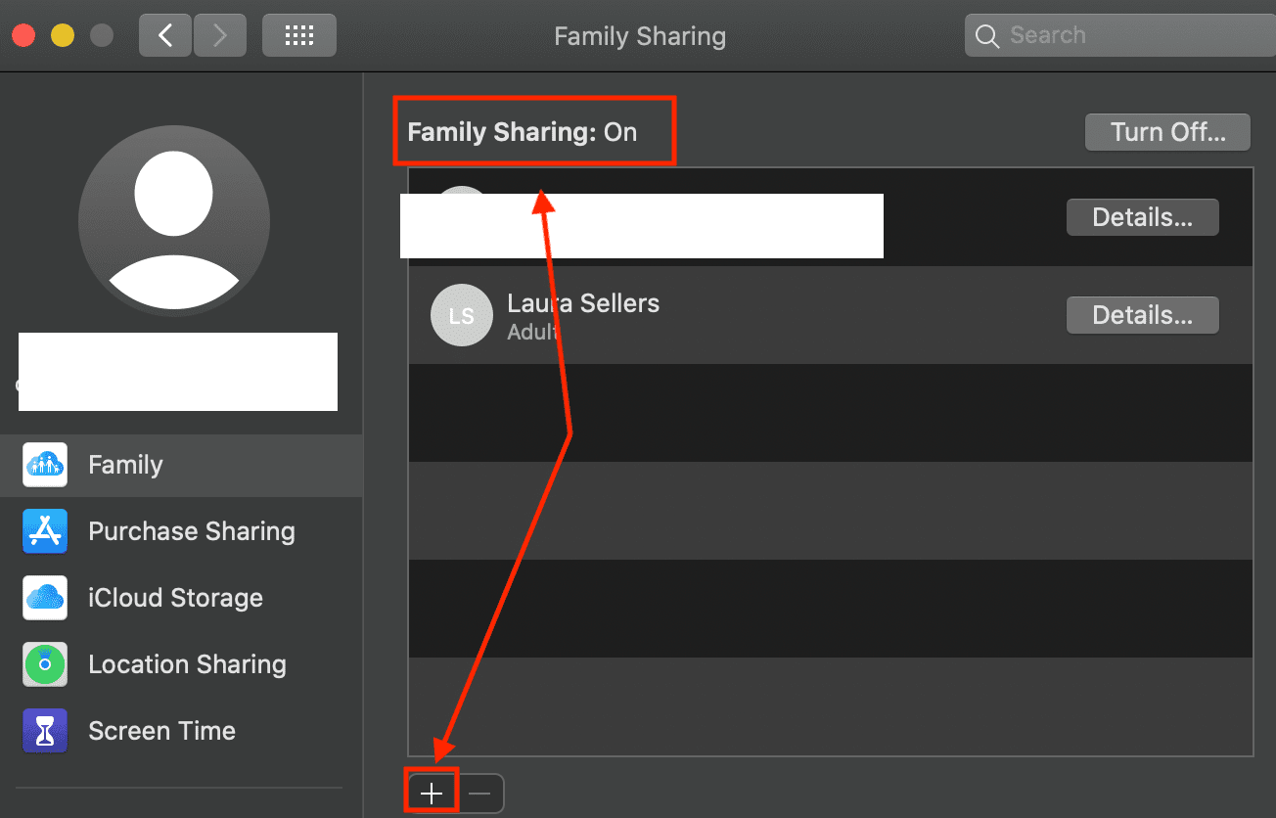Select the Screen Time hourglass icon
This screenshot has width=1276, height=818.
click(x=45, y=731)
